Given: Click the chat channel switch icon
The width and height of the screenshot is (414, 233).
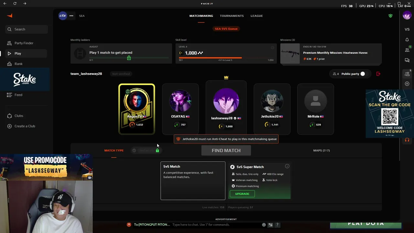Looking at the screenshot, I should tap(270, 225).
